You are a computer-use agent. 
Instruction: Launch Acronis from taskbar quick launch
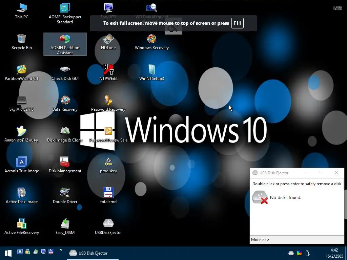tap(20, 252)
